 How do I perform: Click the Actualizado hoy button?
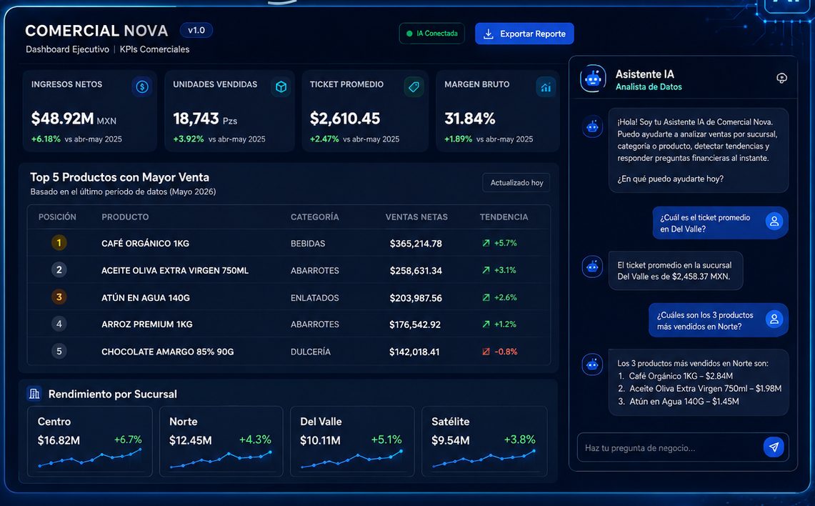click(x=516, y=182)
